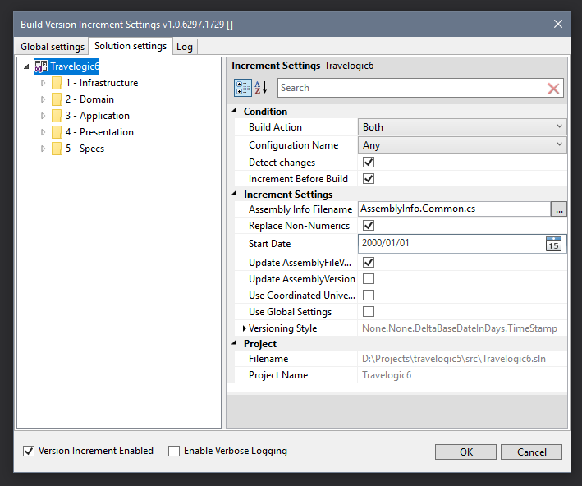Click the 2 - Domain folder icon
The image size is (582, 486).
pos(57,99)
